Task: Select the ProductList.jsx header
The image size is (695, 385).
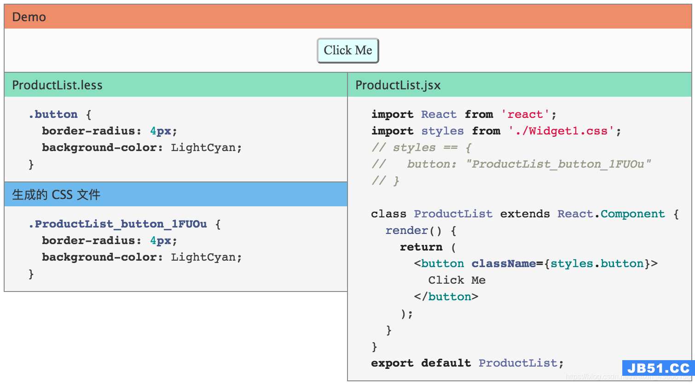Action: tap(520, 85)
